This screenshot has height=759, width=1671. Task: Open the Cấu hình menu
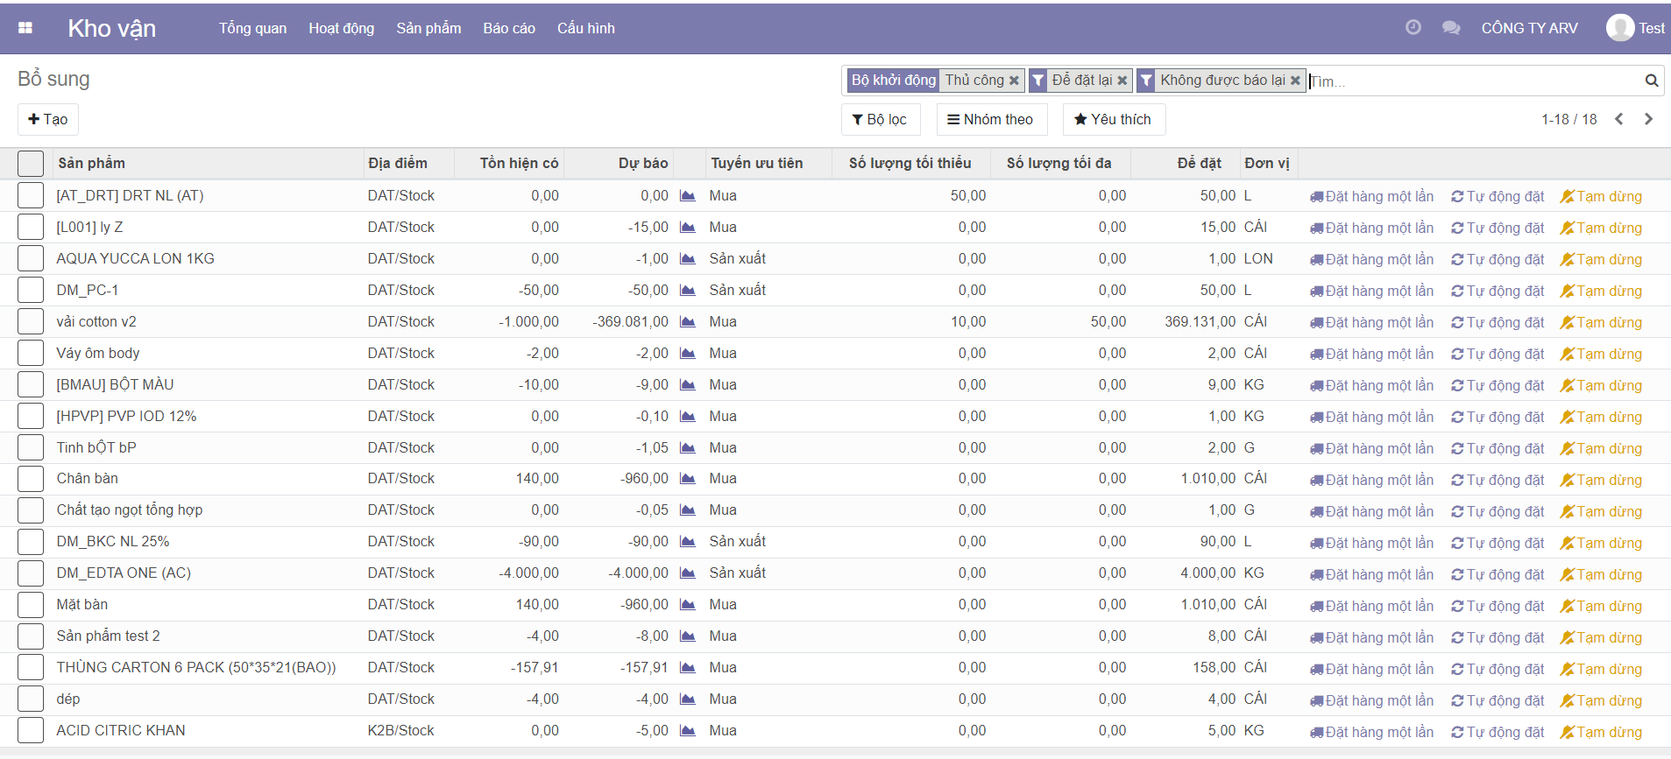coord(585,28)
